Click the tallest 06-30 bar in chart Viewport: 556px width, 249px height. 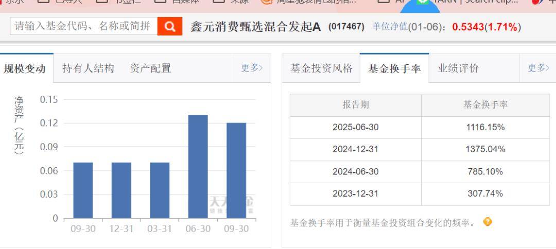pos(198,166)
